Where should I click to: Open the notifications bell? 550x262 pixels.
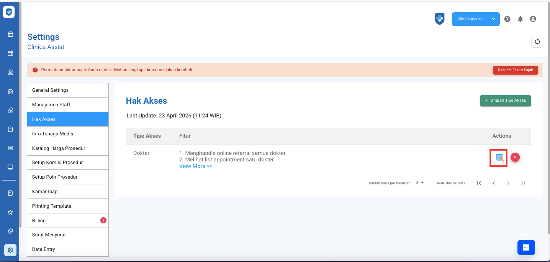pyautogui.click(x=520, y=19)
